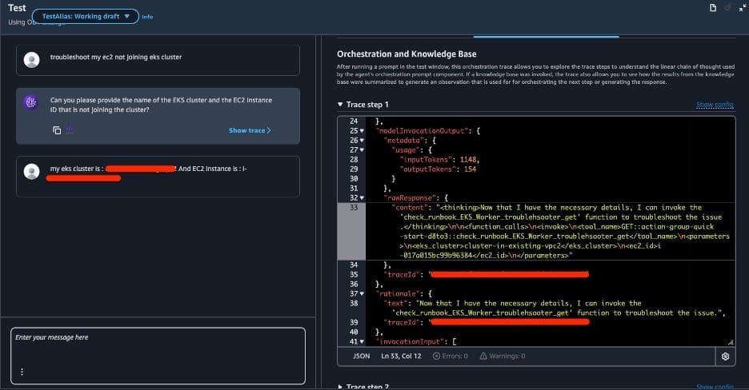Select the highlighted trace tab

tap(546, 36)
